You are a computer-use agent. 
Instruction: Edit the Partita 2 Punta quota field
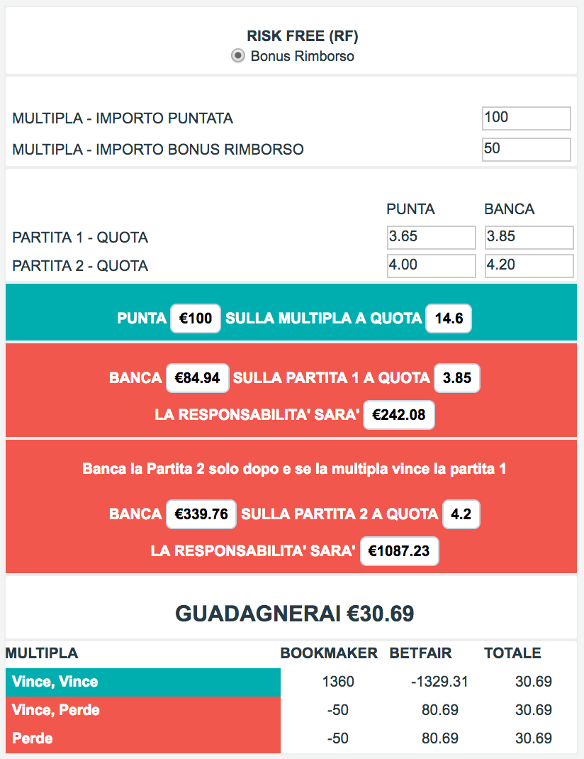[x=431, y=266]
